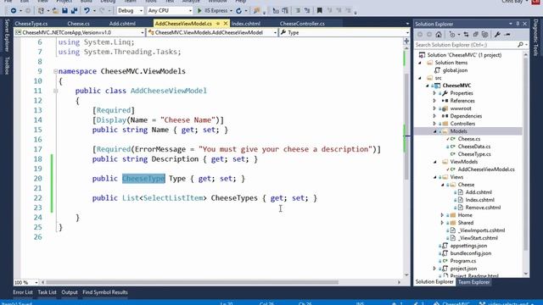Open the IIS Express launch options arrow
This screenshot has width=543, height=305.
(x=231, y=11)
